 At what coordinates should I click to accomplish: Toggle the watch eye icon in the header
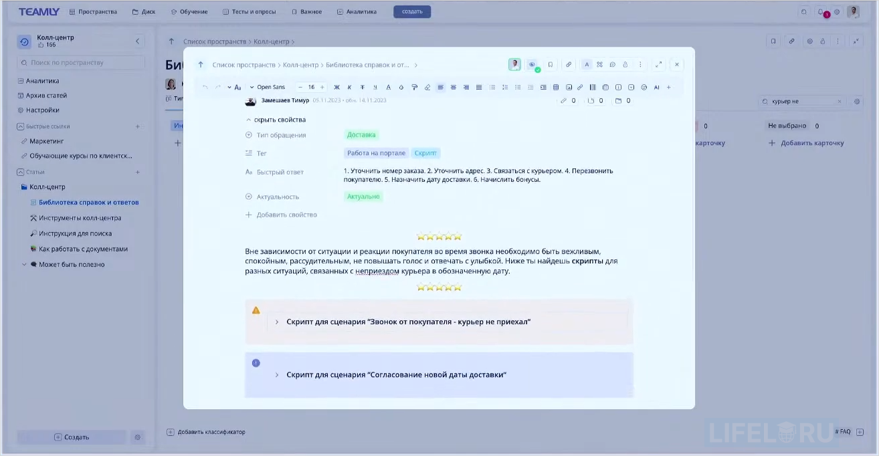[532, 64]
